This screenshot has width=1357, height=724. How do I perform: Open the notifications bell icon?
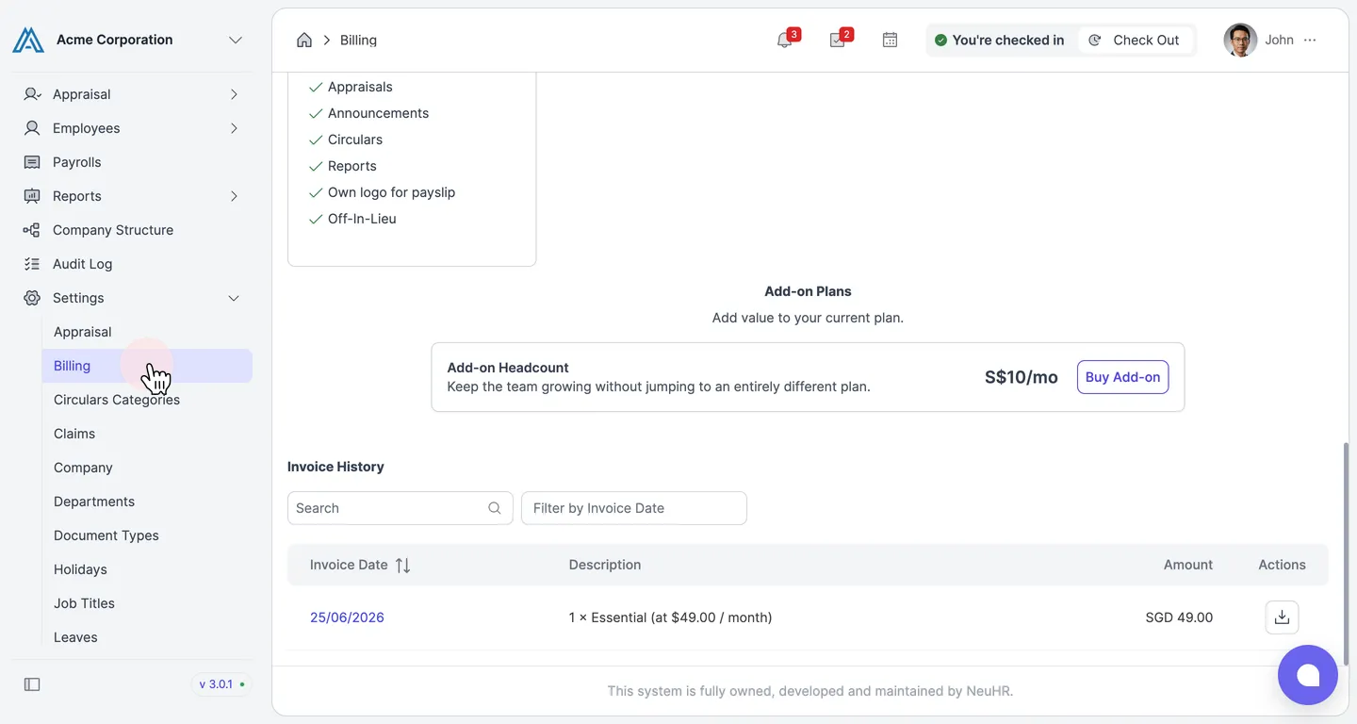tap(784, 41)
